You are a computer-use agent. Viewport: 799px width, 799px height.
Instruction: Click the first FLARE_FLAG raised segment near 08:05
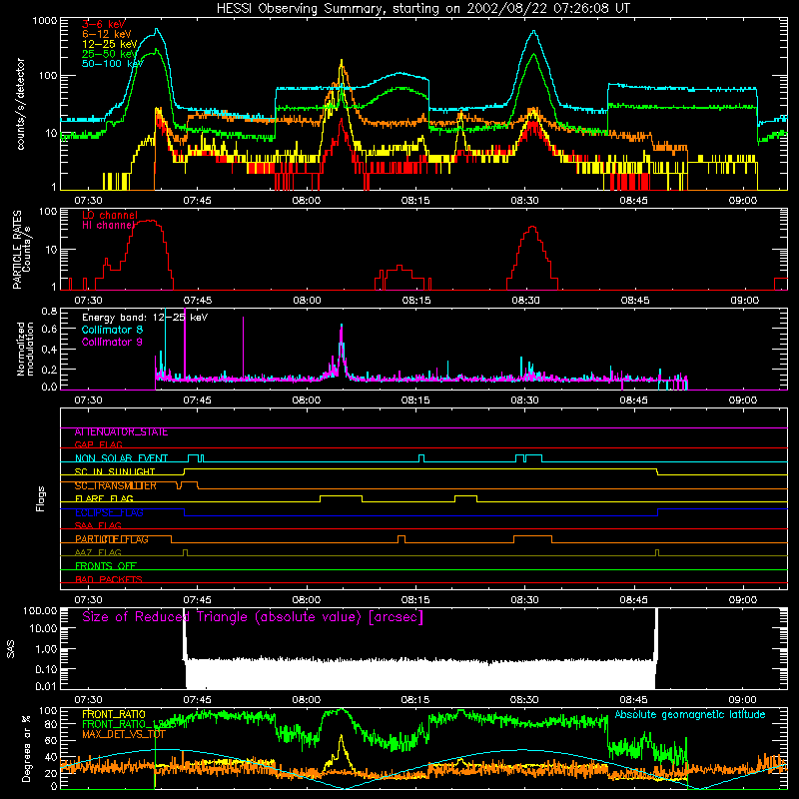tap(341, 495)
